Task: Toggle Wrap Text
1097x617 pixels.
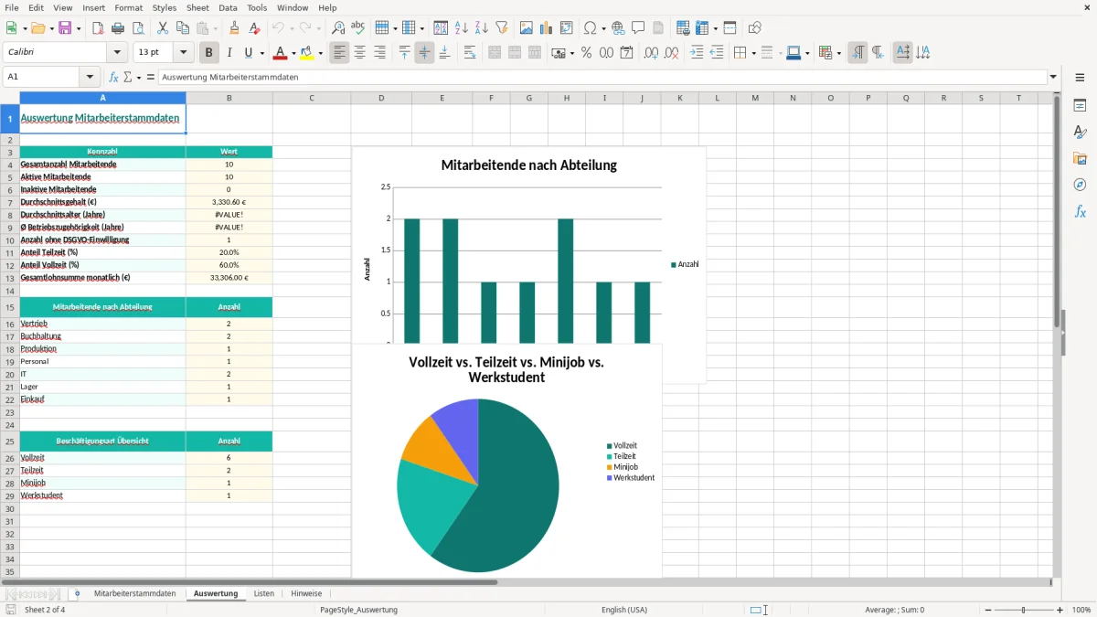Action: [x=469, y=53]
